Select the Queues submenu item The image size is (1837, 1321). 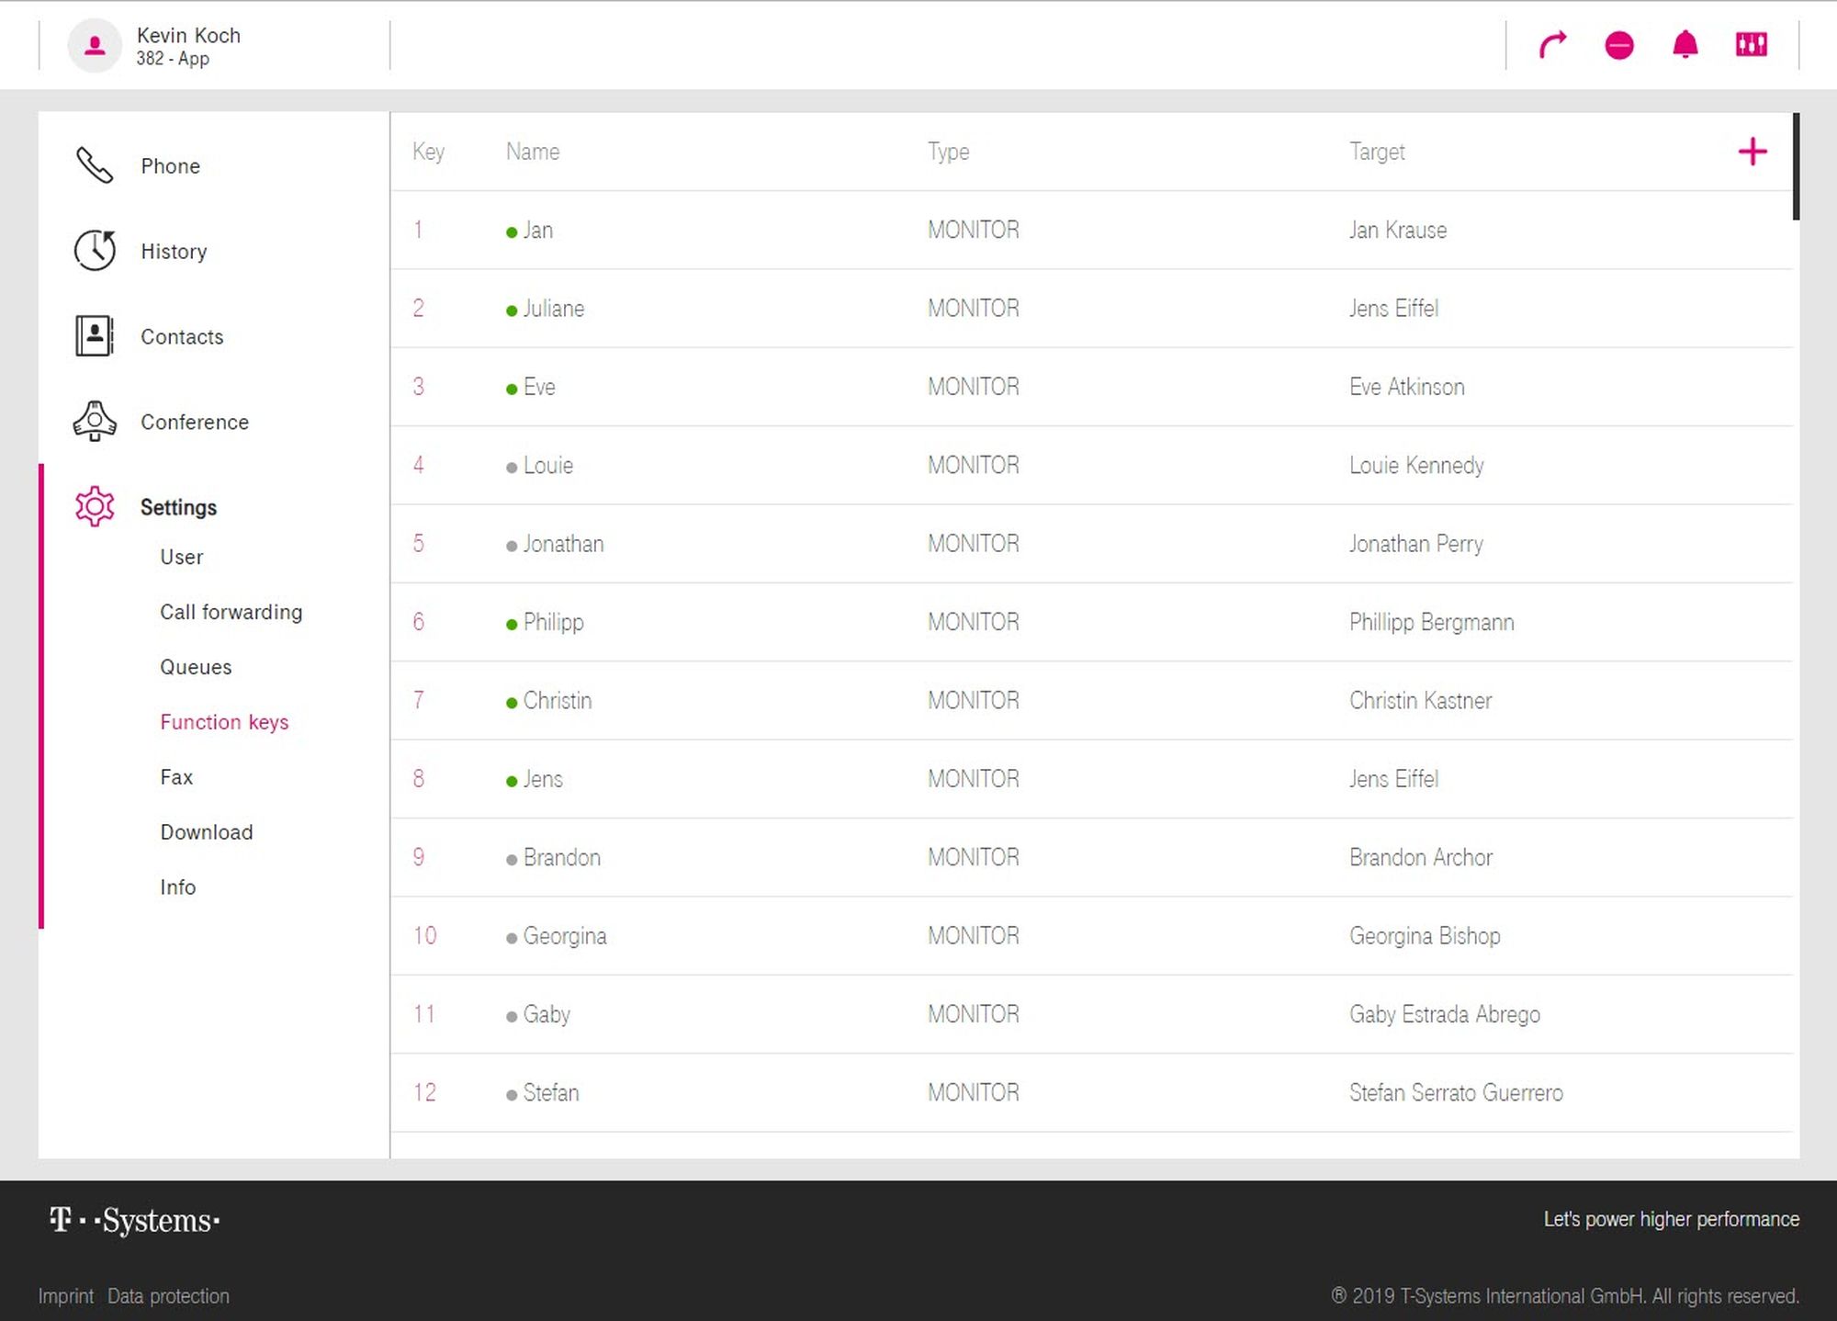[196, 667]
